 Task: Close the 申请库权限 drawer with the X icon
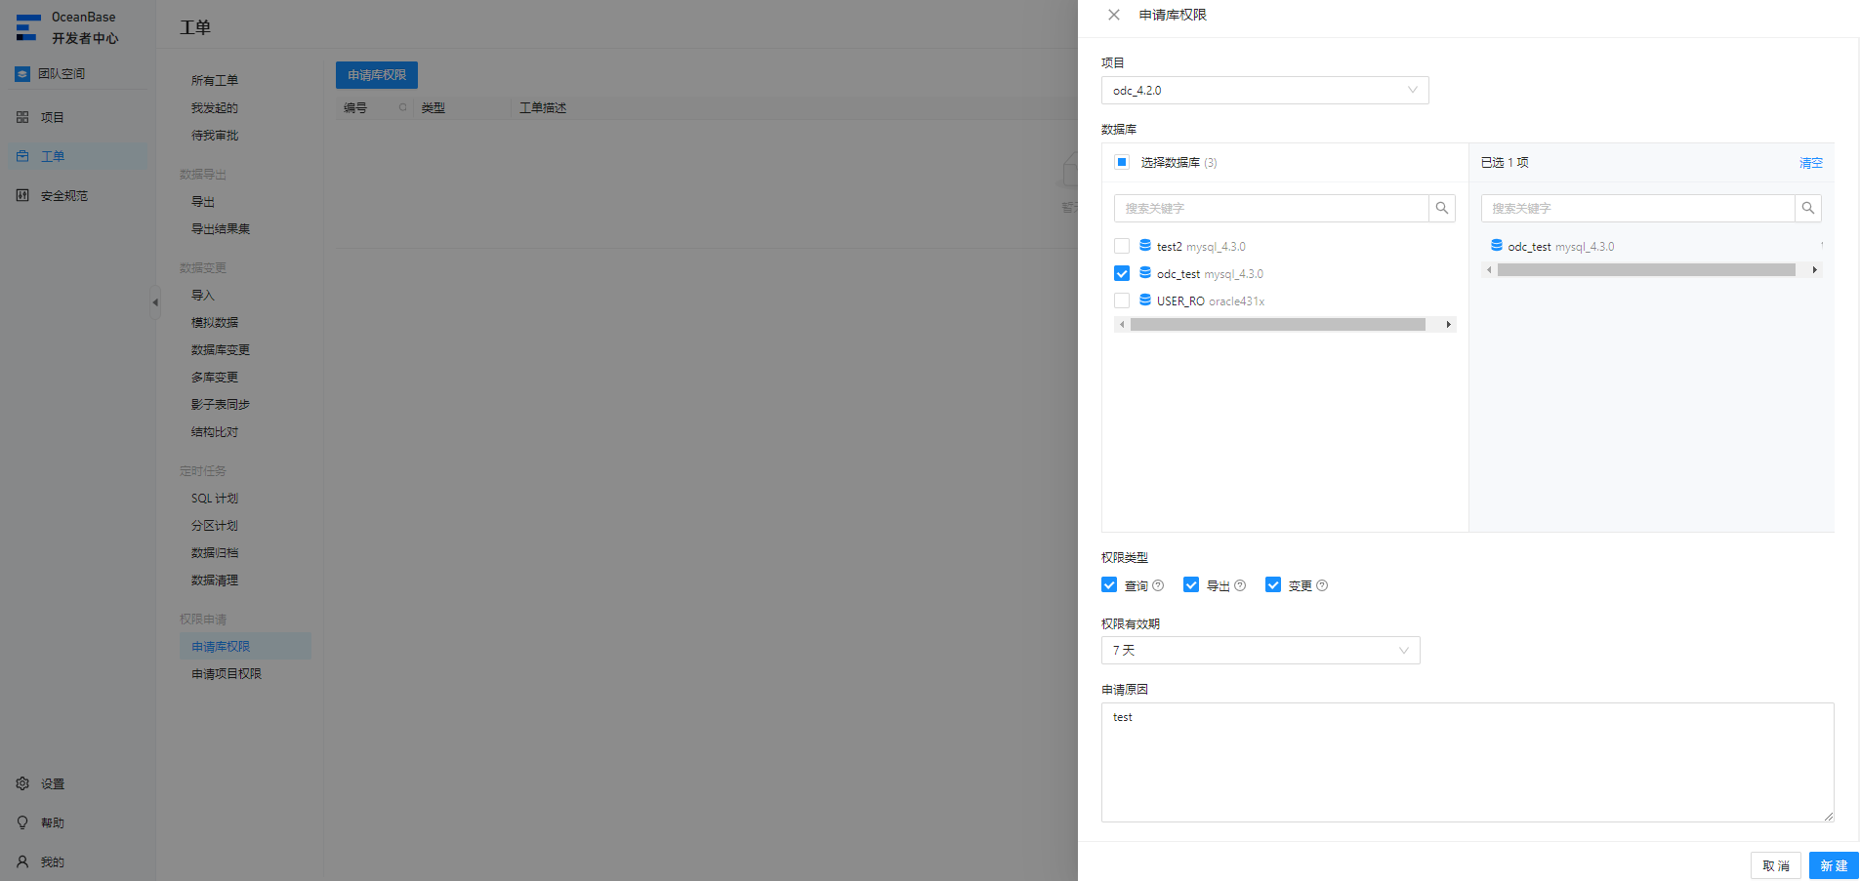(1114, 15)
